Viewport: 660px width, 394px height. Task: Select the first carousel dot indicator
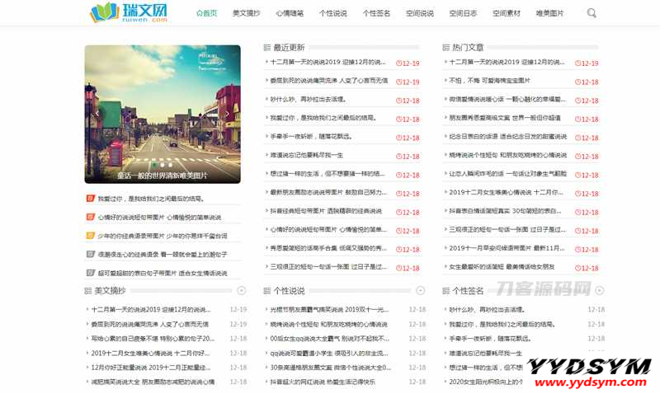(155, 165)
